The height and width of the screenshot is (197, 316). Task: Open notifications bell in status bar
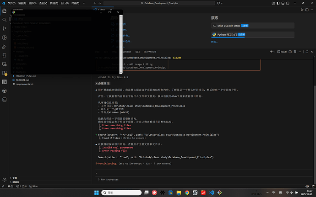313,186
